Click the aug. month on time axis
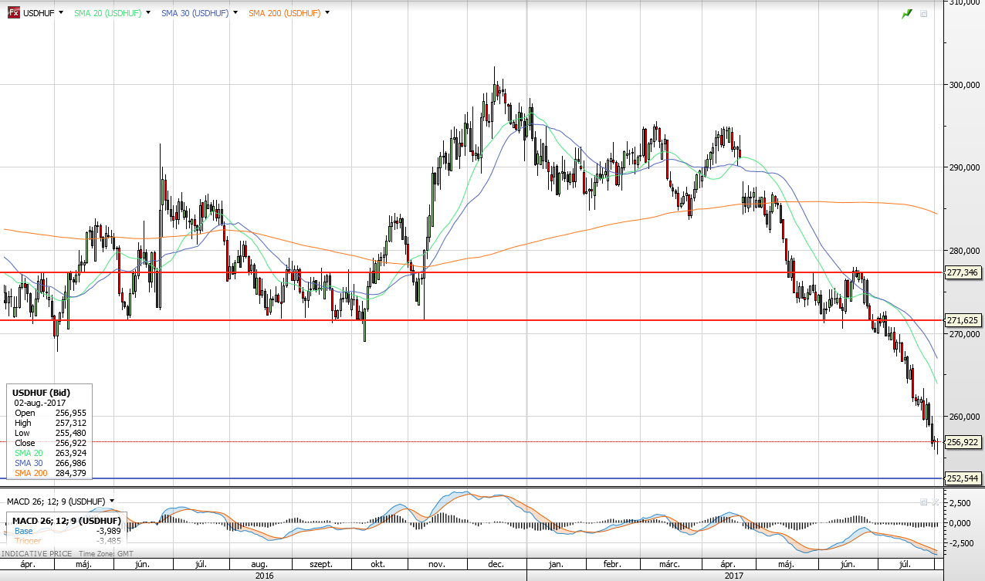This screenshot has height=581, width=985. 259,564
